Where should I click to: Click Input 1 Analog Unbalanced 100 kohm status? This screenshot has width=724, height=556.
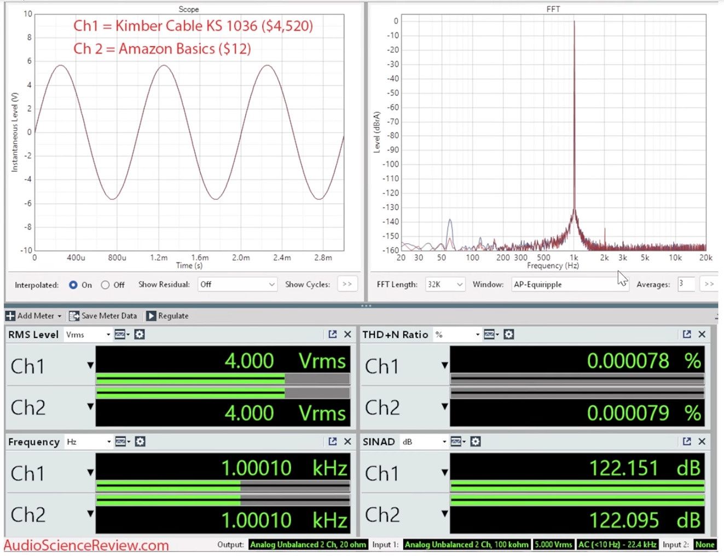pyautogui.click(x=467, y=544)
